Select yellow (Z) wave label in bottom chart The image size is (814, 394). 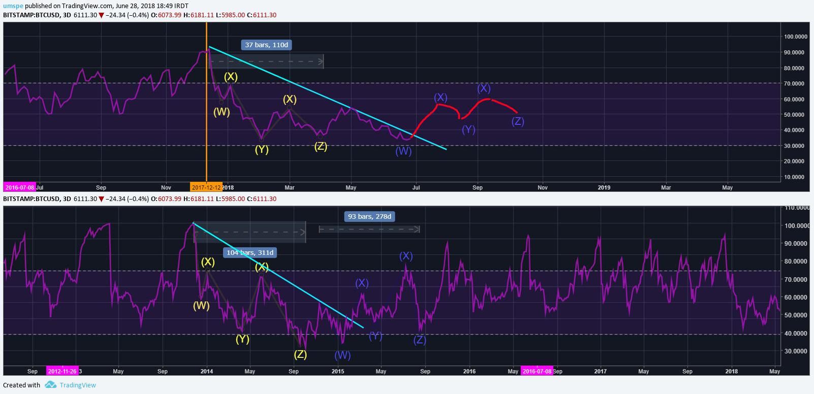coord(300,354)
